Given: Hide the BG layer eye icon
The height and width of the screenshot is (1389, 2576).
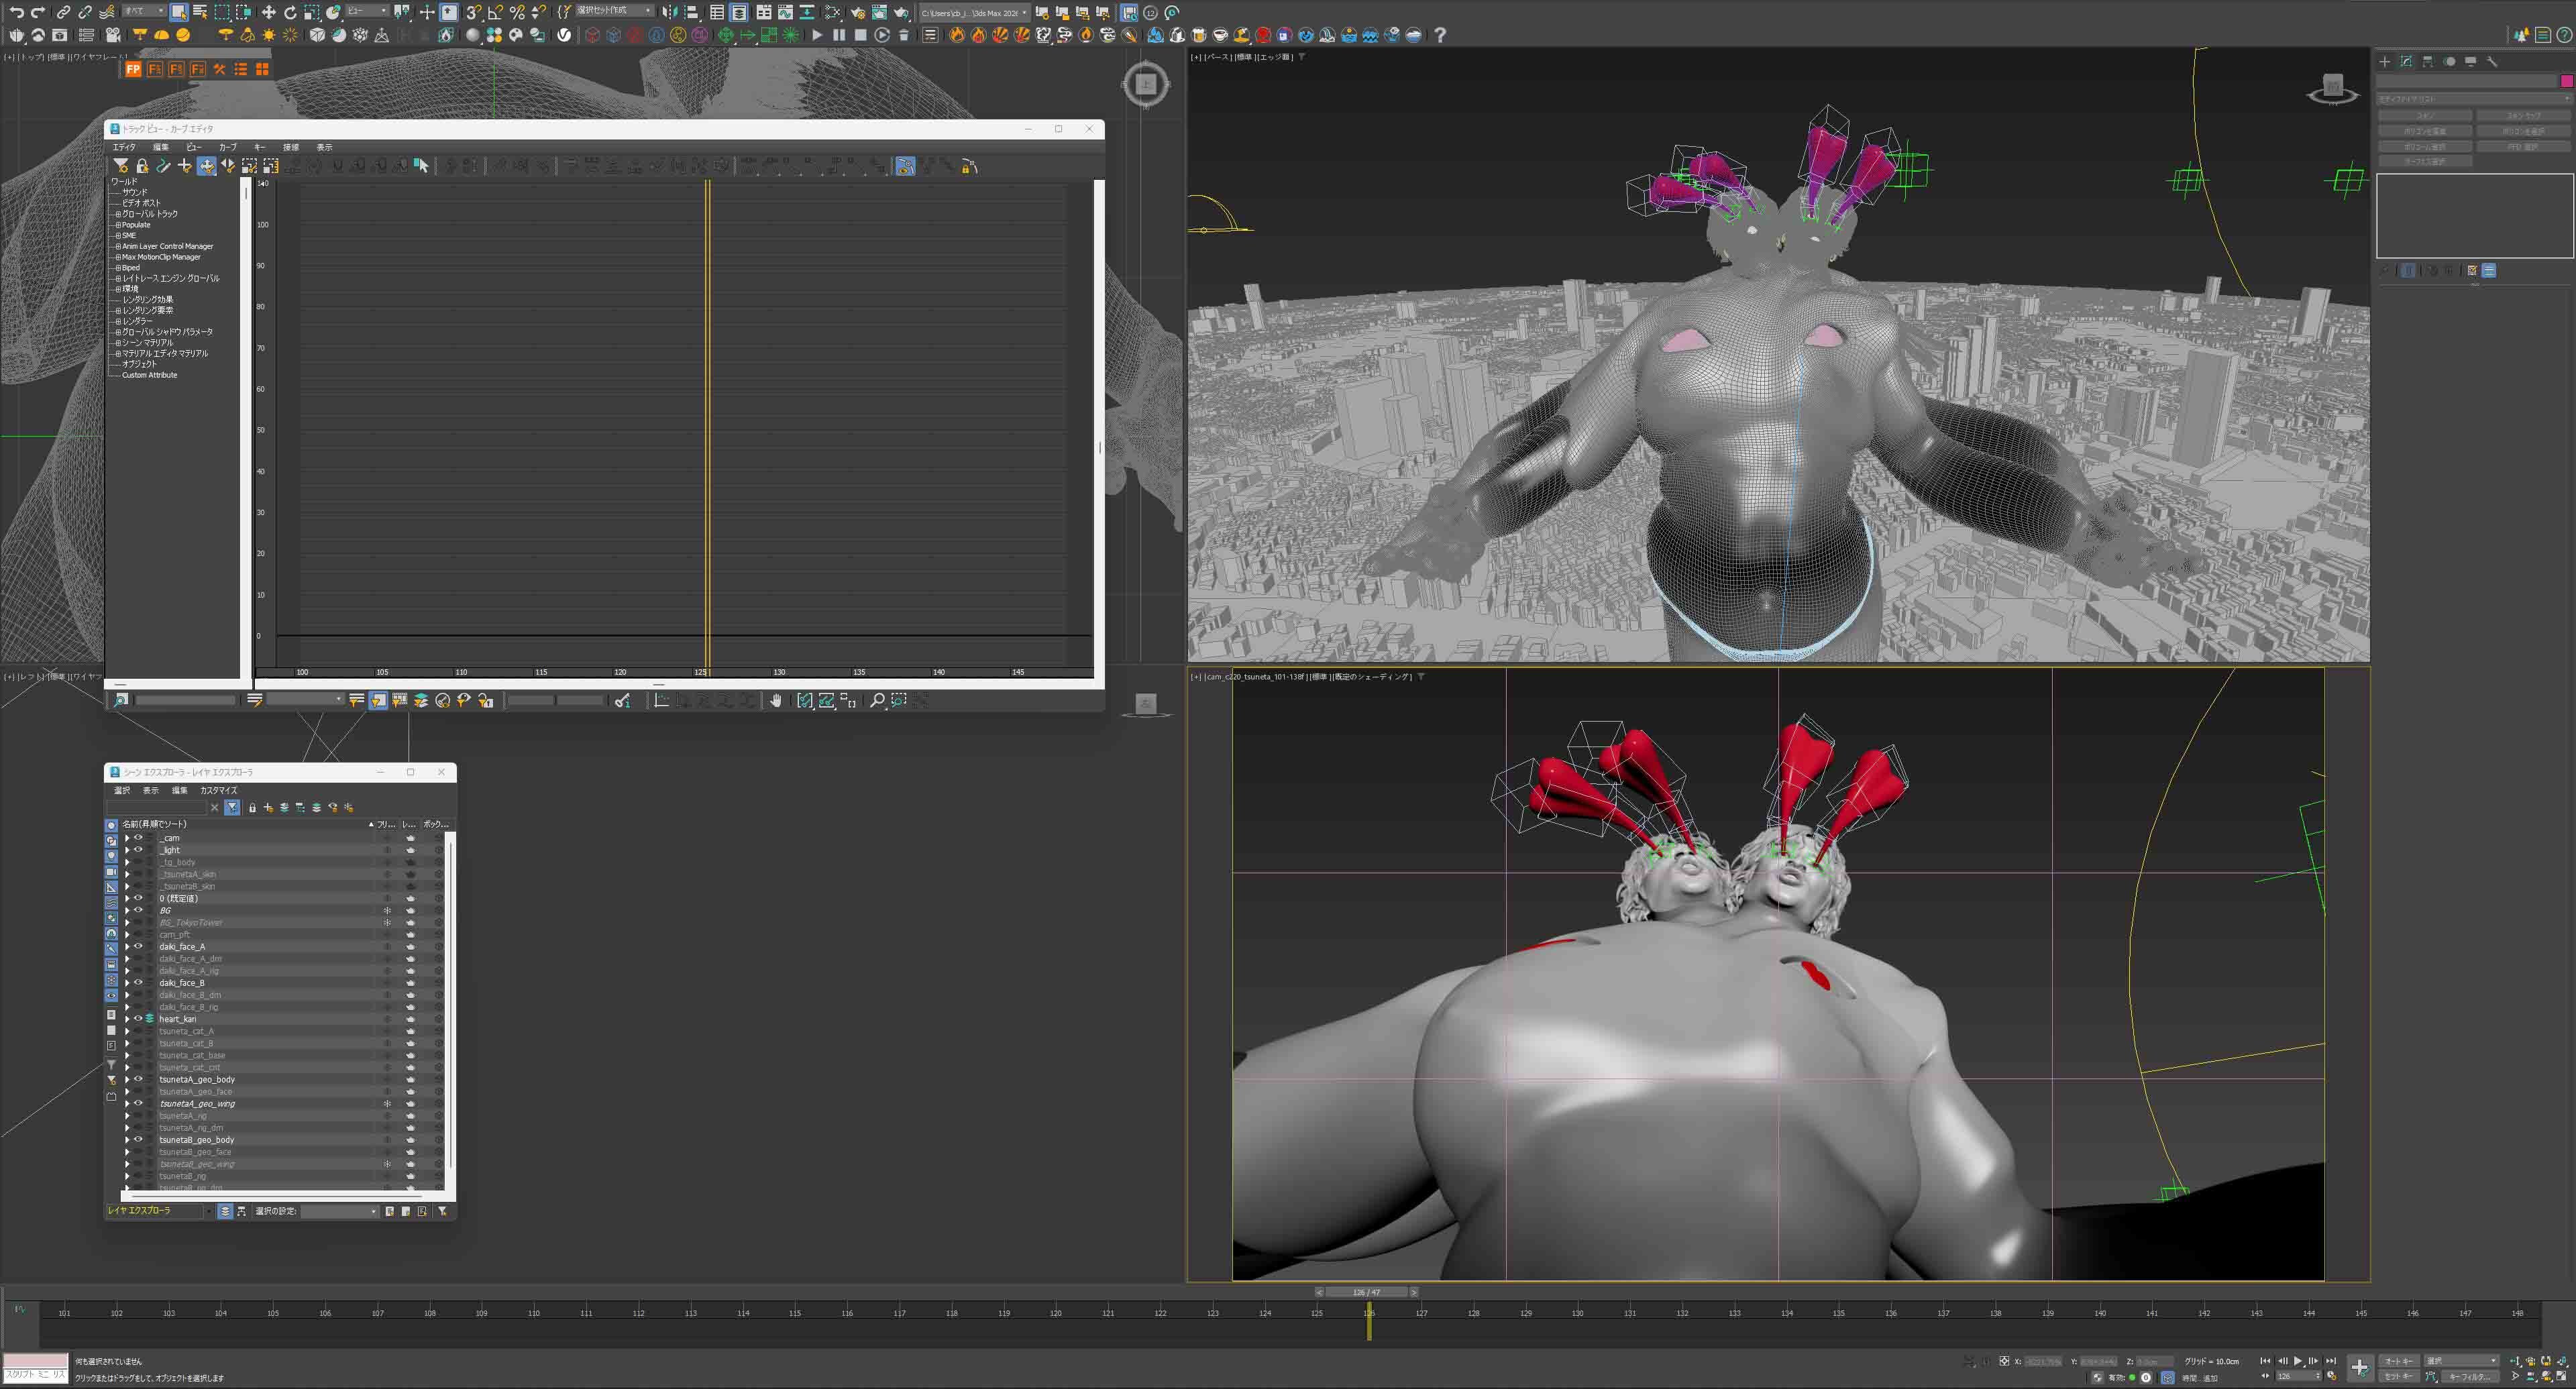Looking at the screenshot, I should coord(138,910).
